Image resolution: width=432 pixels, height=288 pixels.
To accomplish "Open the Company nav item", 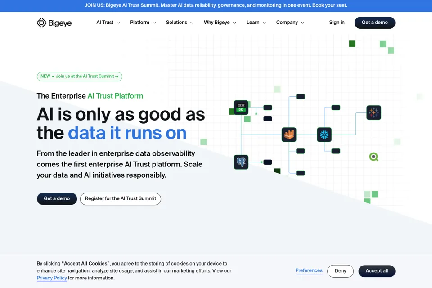I will pyautogui.click(x=287, y=22).
